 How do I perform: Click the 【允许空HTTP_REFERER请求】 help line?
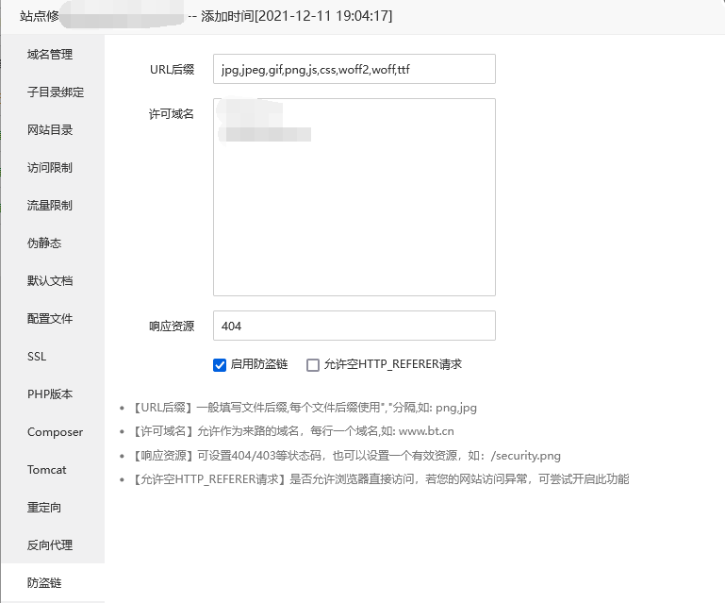pyautogui.click(x=381, y=479)
